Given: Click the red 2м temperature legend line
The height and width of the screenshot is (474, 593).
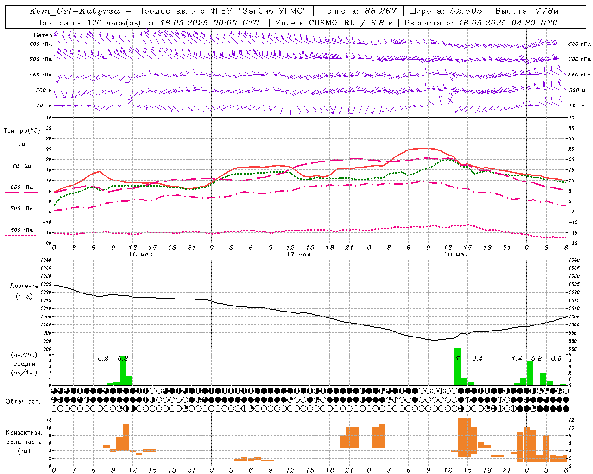Looking at the screenshot, I should (x=21, y=150).
